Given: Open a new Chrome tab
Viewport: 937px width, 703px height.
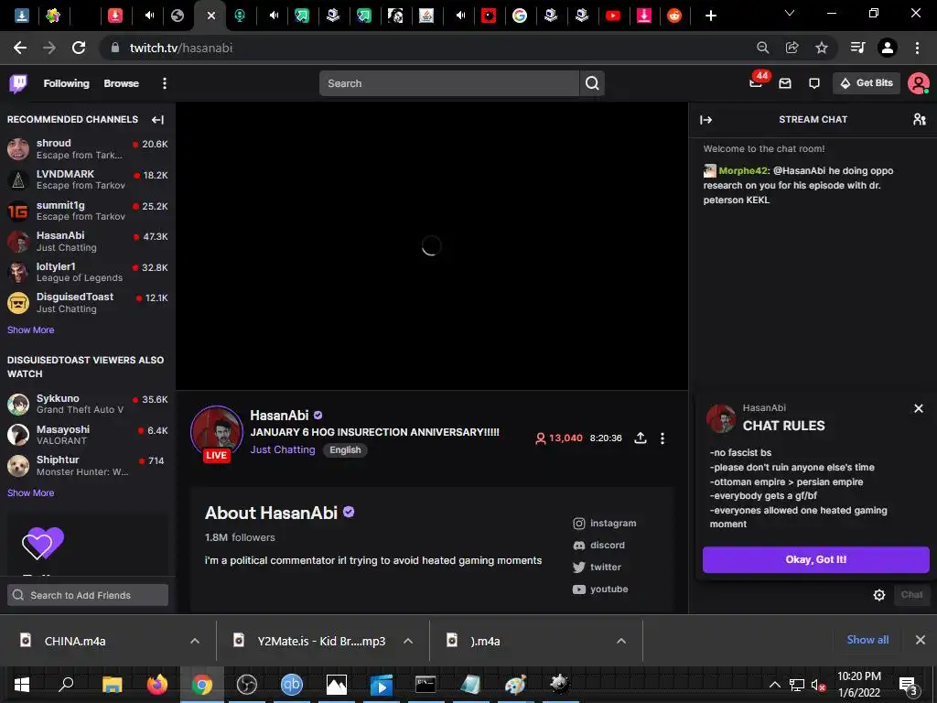Looking at the screenshot, I should click(x=710, y=16).
